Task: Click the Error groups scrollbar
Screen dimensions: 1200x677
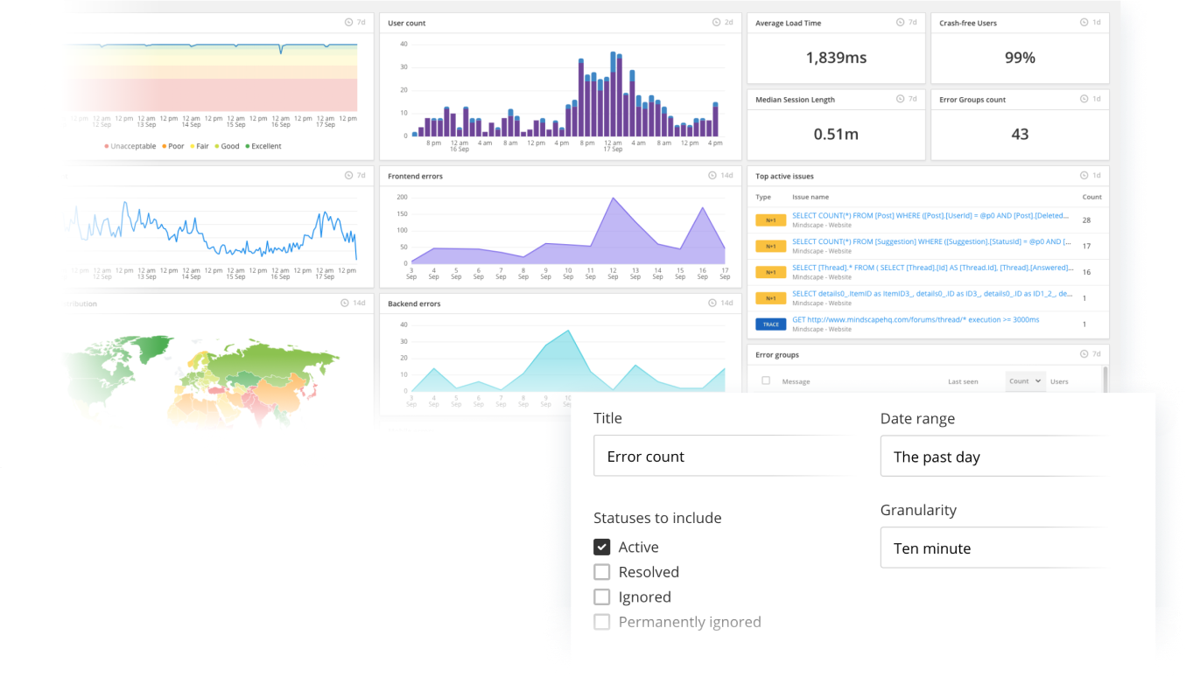Action: pyautogui.click(x=1105, y=380)
